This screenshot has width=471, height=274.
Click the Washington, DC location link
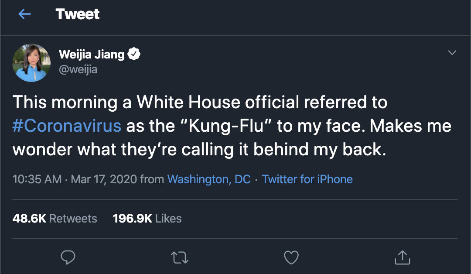click(x=209, y=179)
